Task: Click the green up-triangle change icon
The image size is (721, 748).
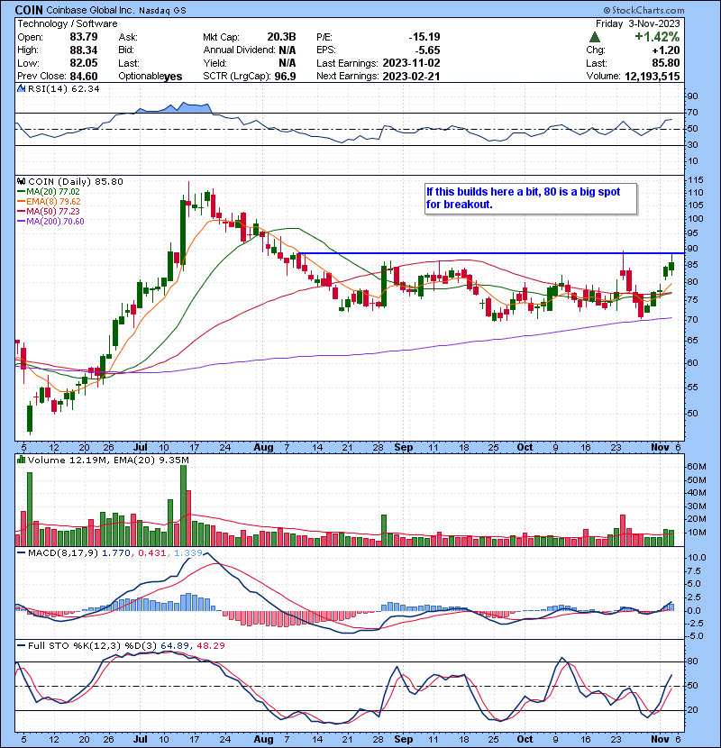Action: click(x=594, y=37)
